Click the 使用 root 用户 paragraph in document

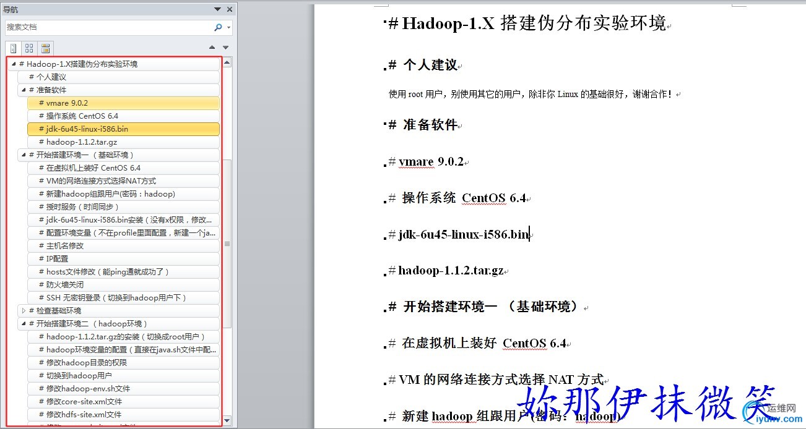532,95
